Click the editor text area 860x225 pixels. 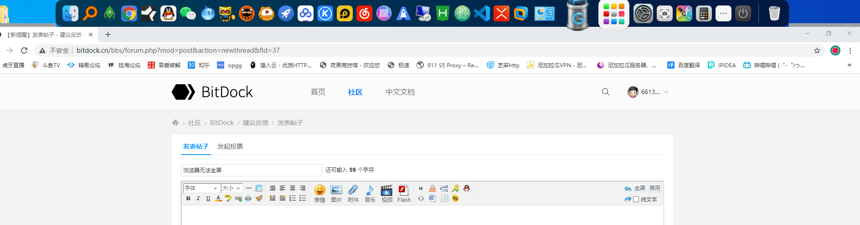pyautogui.click(x=422, y=215)
